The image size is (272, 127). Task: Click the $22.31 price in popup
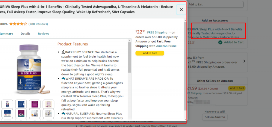(140, 32)
